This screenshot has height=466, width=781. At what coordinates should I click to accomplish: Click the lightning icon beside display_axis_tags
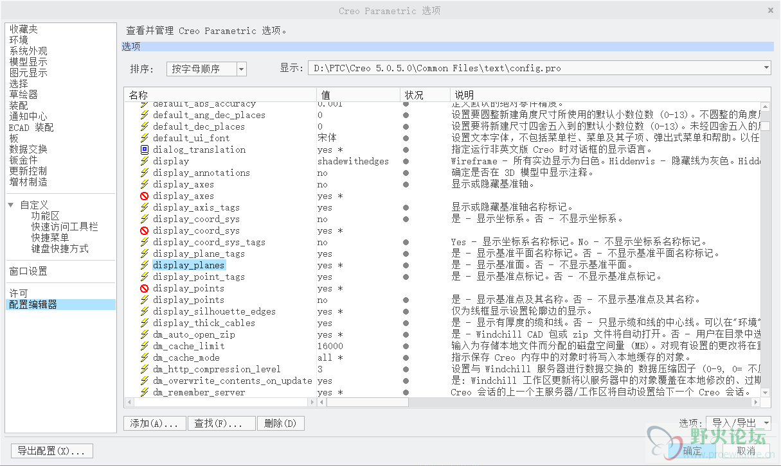(x=145, y=207)
